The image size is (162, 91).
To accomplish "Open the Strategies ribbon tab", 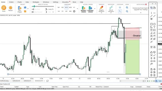I will point(36,2).
